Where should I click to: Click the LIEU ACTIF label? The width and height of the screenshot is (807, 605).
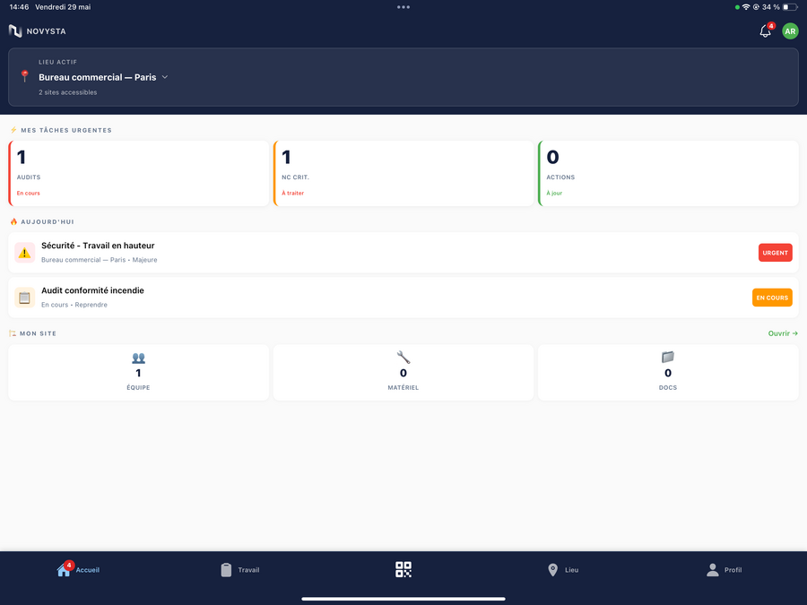click(57, 62)
